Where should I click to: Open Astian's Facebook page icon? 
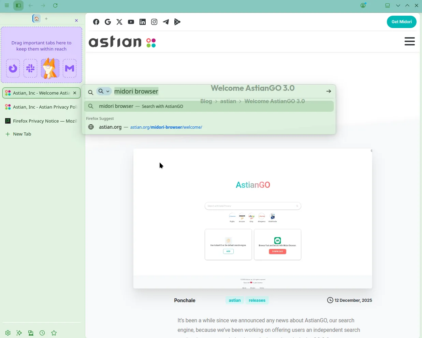point(97,22)
